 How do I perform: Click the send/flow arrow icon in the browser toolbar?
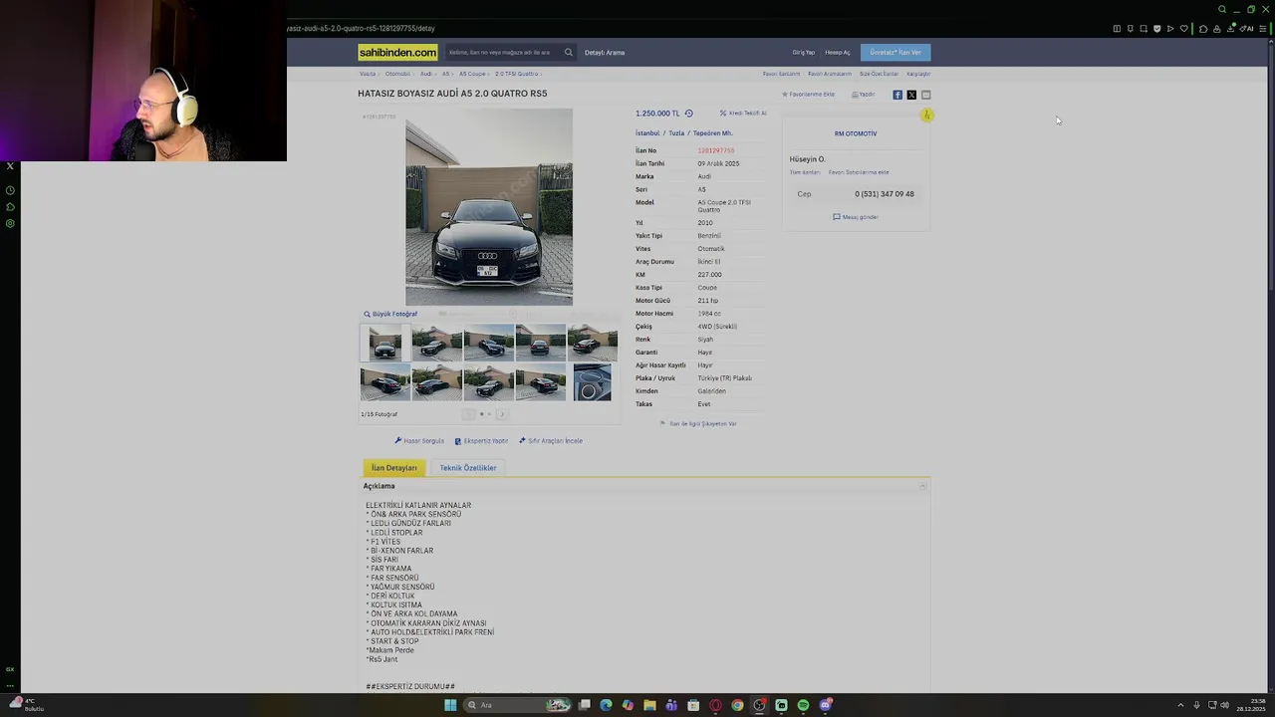[x=1170, y=29]
